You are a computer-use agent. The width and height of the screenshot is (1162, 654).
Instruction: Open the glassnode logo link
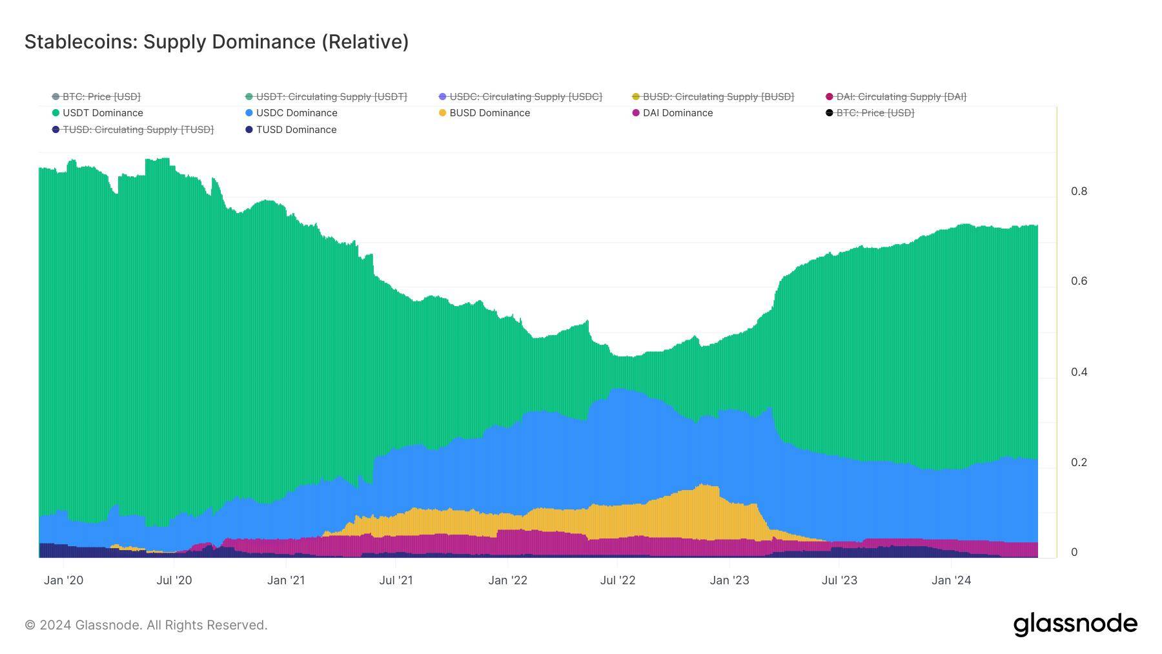[x=1075, y=625]
